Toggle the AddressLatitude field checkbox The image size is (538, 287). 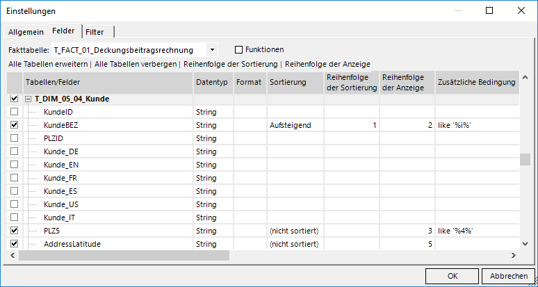pos(15,244)
